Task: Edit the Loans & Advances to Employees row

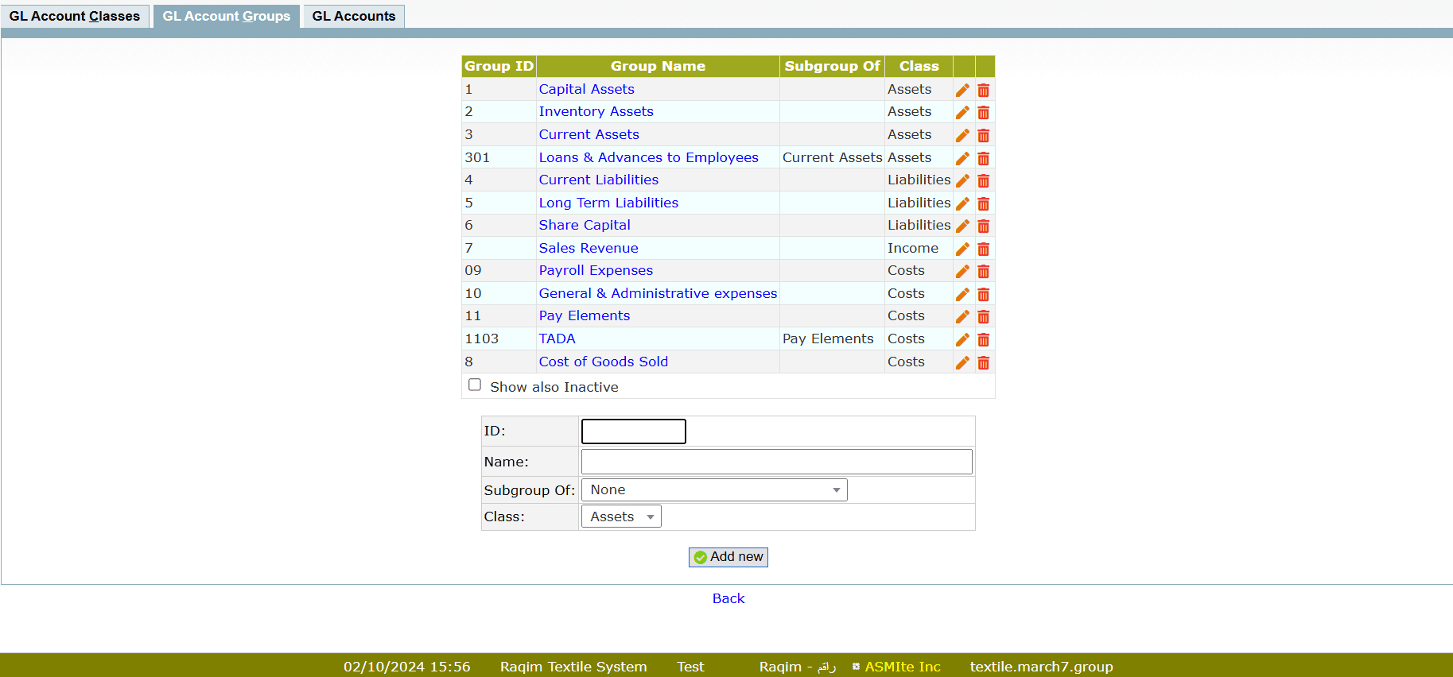Action: (962, 158)
